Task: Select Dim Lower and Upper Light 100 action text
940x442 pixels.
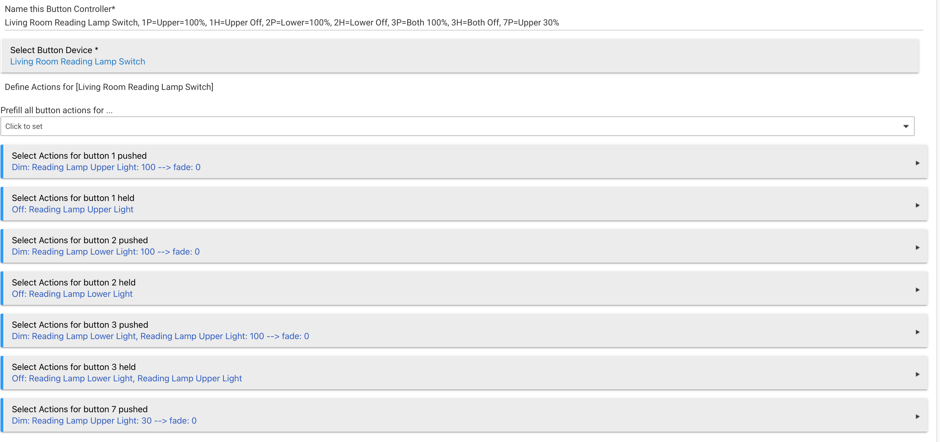Action: click(x=161, y=336)
